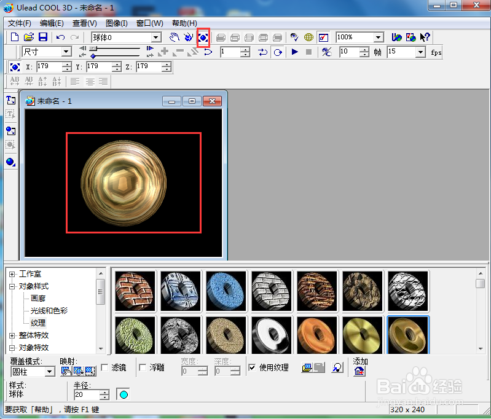Click the globe wireframe display icon
491x419 pixels.
point(308,37)
